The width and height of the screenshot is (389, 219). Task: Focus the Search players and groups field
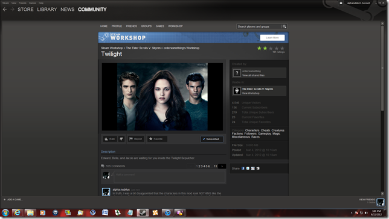259,26
